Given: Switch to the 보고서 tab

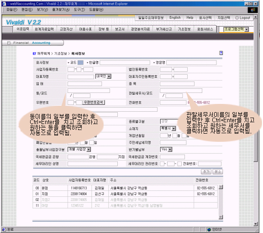Looking at the screenshot, I should (x=120, y=29).
